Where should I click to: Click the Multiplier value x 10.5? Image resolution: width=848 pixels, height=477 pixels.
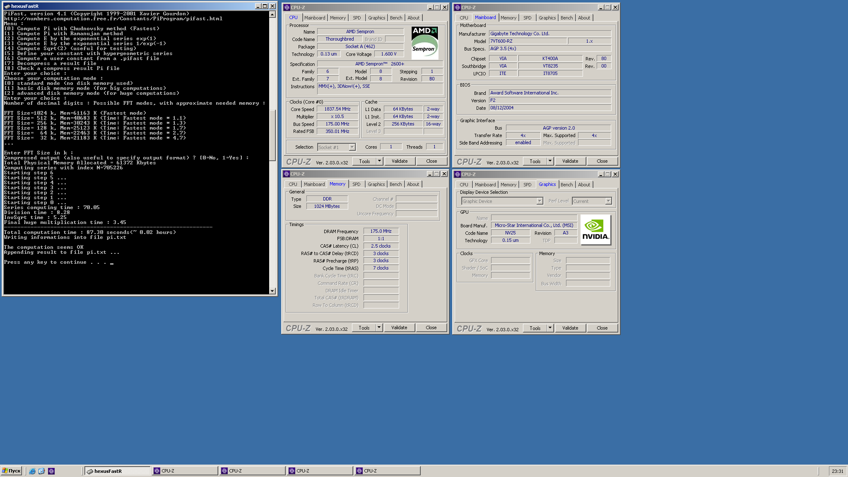337,117
